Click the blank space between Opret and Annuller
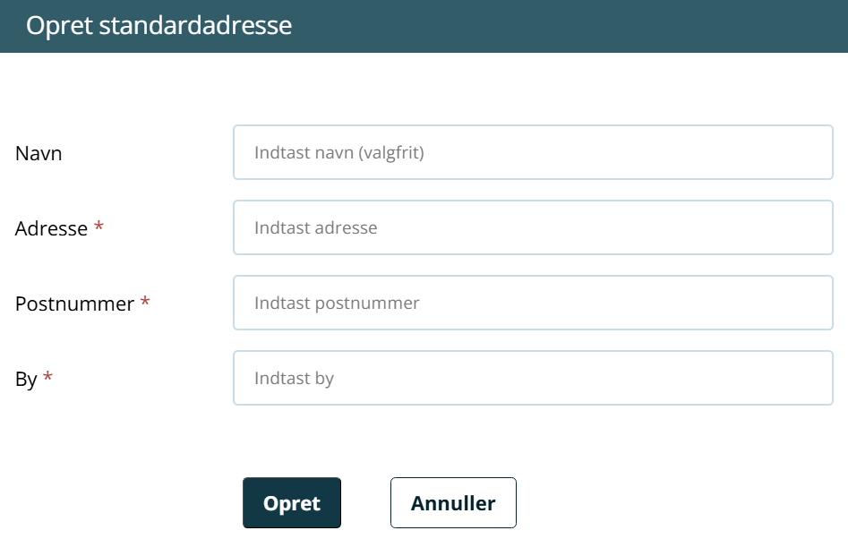 click(x=365, y=503)
